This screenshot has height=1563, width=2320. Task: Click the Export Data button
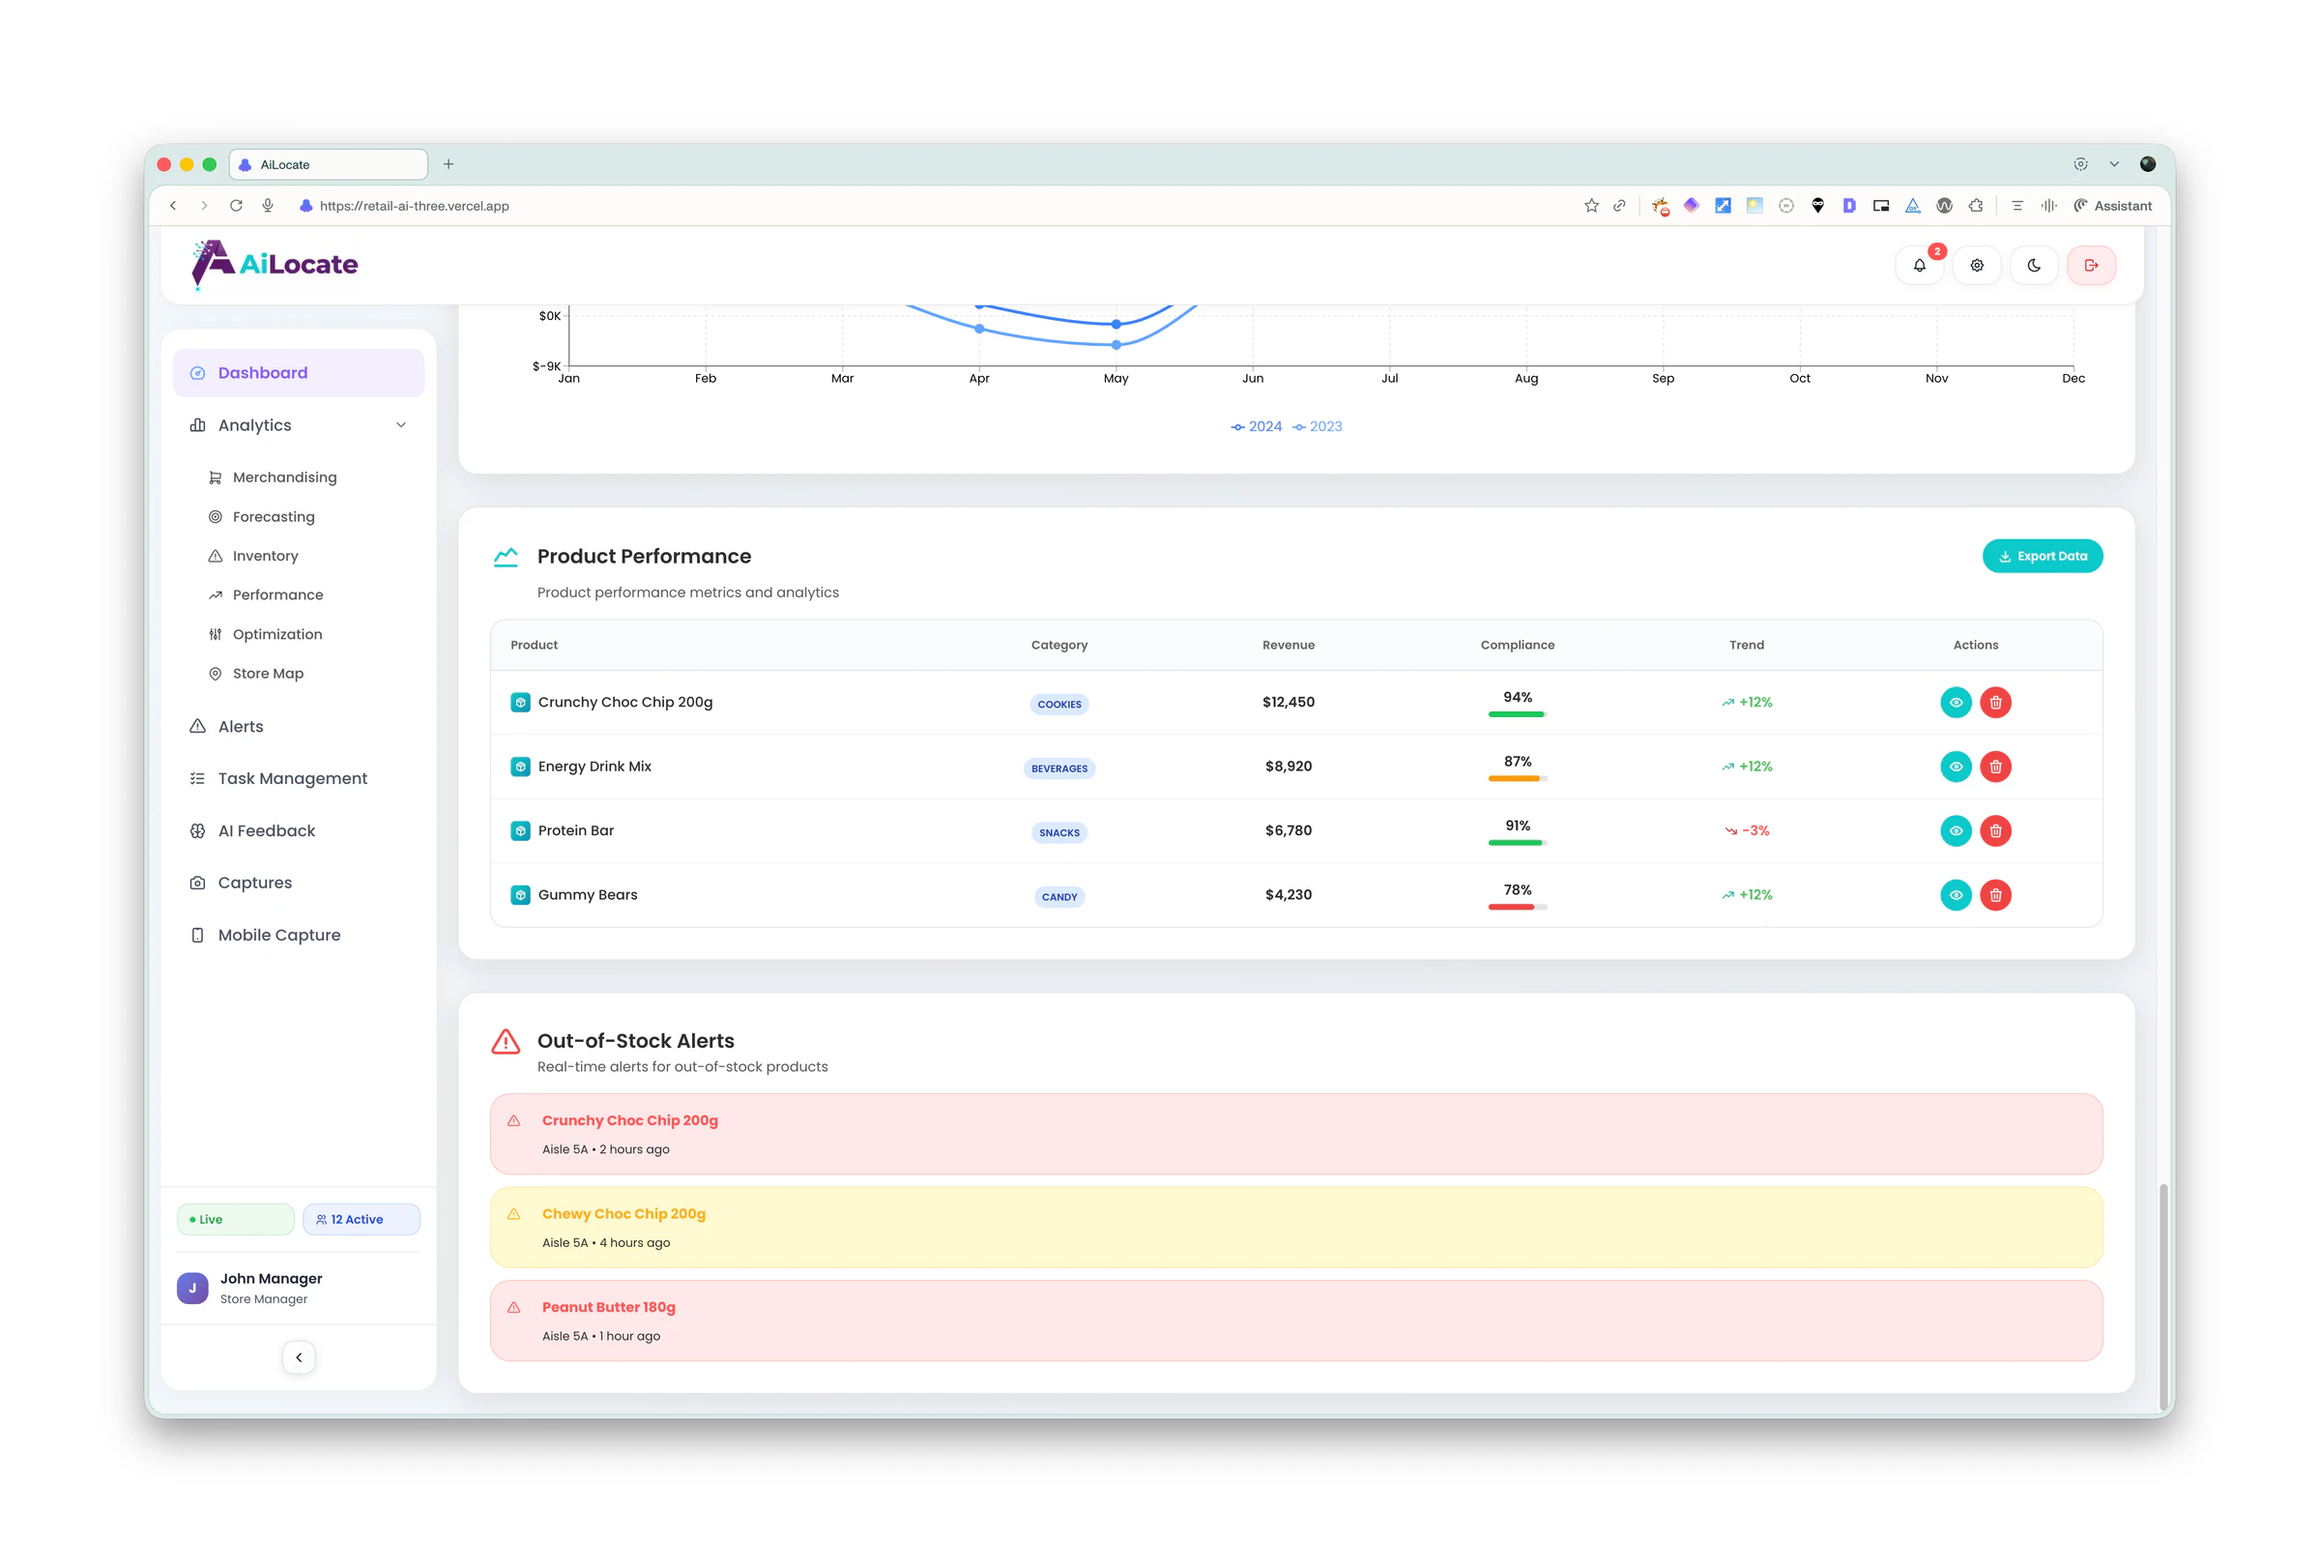tap(2042, 556)
